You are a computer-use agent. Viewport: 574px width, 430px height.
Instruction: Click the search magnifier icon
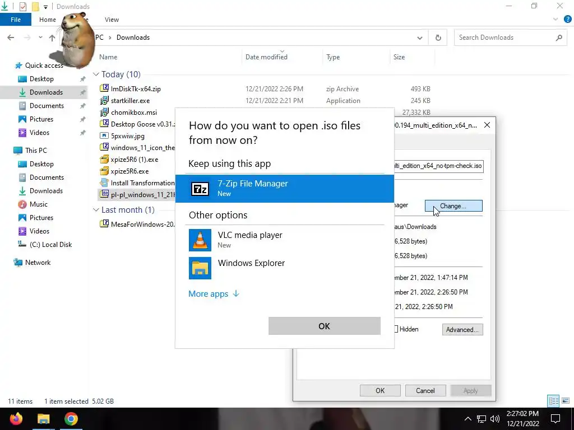(x=559, y=38)
